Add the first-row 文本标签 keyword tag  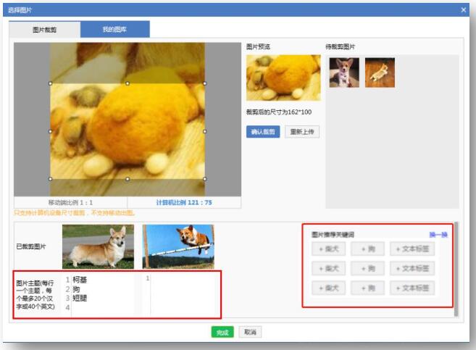[412, 249]
